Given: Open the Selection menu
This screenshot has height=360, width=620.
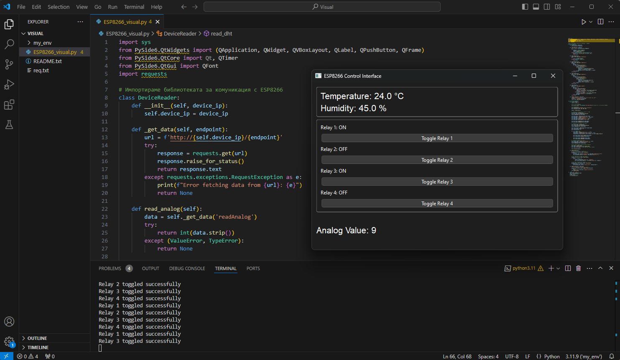Looking at the screenshot, I should 59,7.
